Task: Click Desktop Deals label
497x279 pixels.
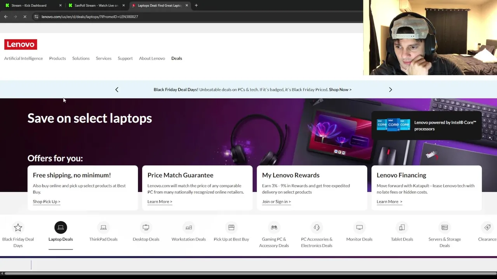Action: click(146, 239)
